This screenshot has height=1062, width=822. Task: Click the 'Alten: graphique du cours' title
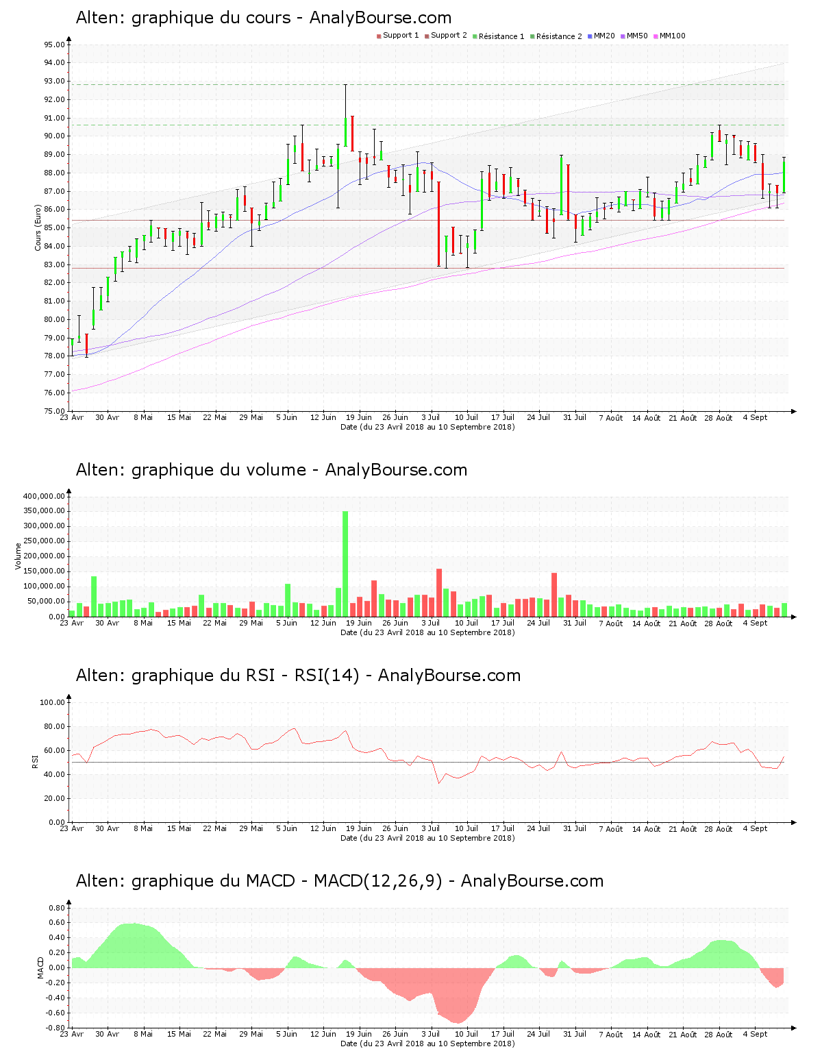click(184, 18)
